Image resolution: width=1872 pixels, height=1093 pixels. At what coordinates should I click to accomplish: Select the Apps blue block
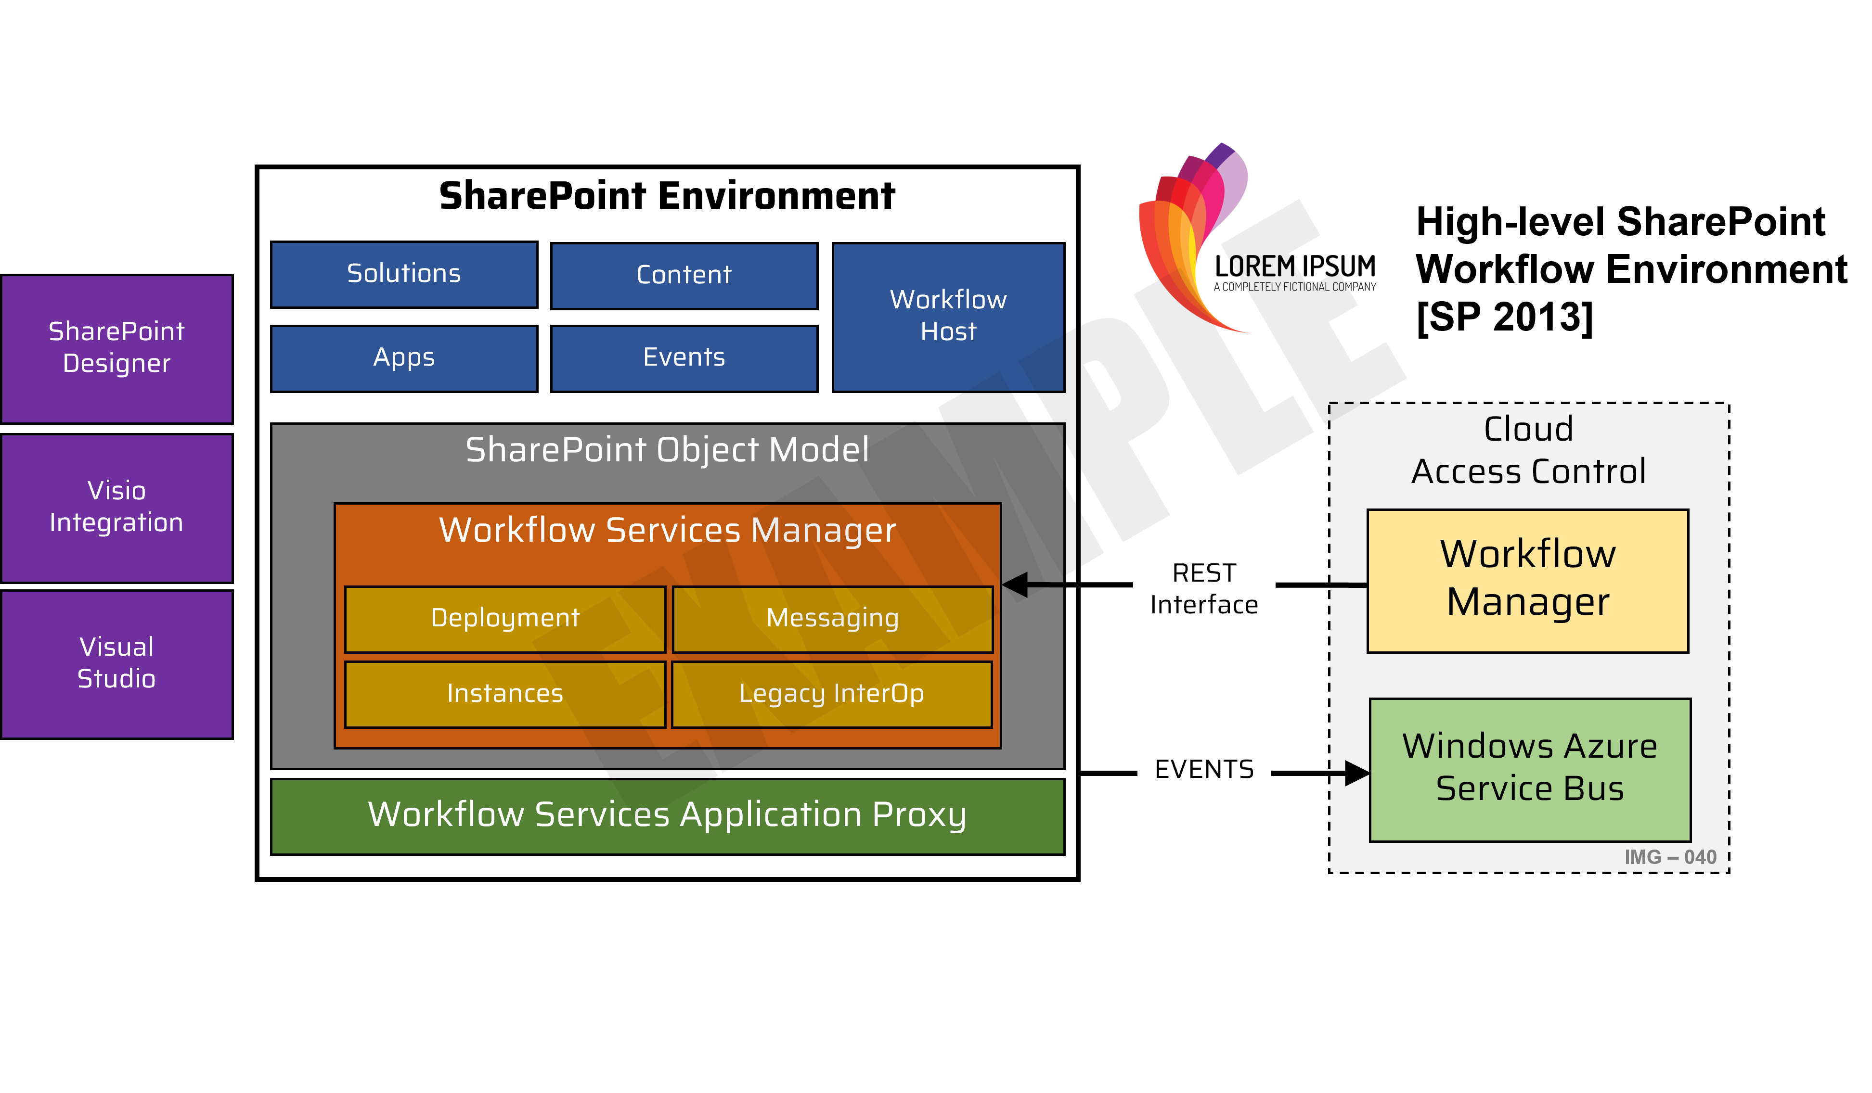click(403, 358)
